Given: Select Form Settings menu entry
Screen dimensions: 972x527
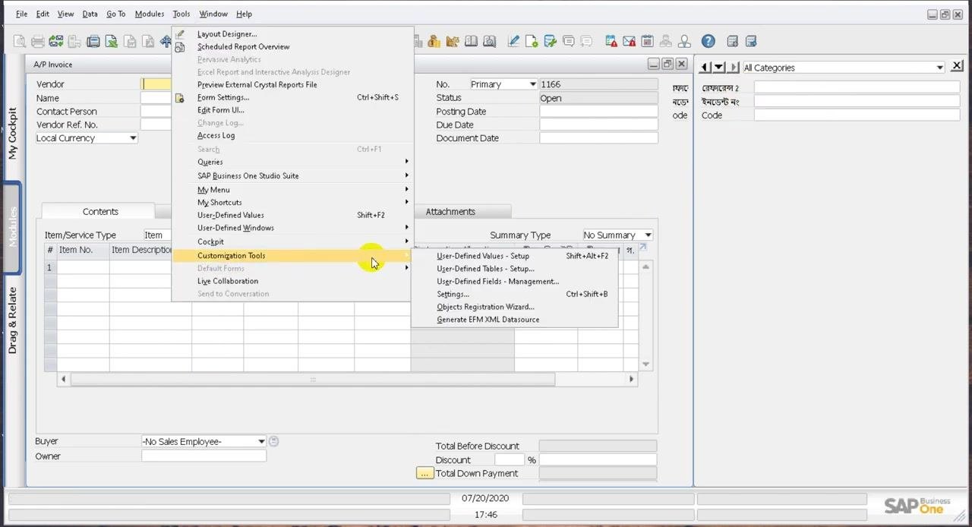Looking at the screenshot, I should tap(223, 97).
